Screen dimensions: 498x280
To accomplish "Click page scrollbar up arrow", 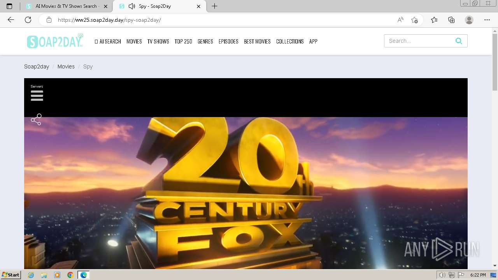I will [495, 31].
